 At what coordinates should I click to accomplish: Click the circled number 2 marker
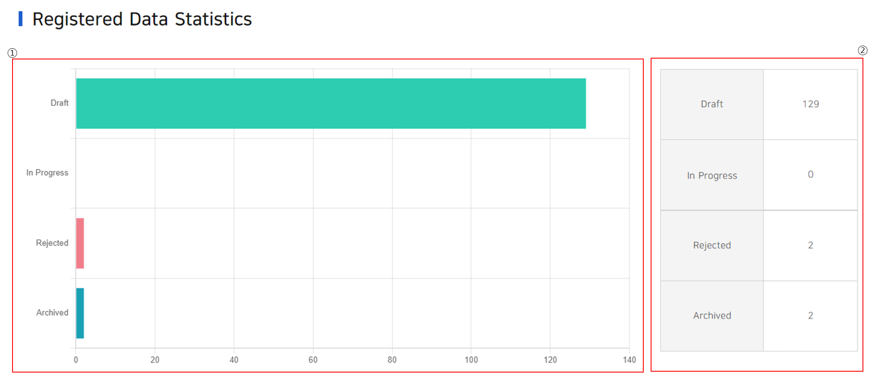coord(862,50)
